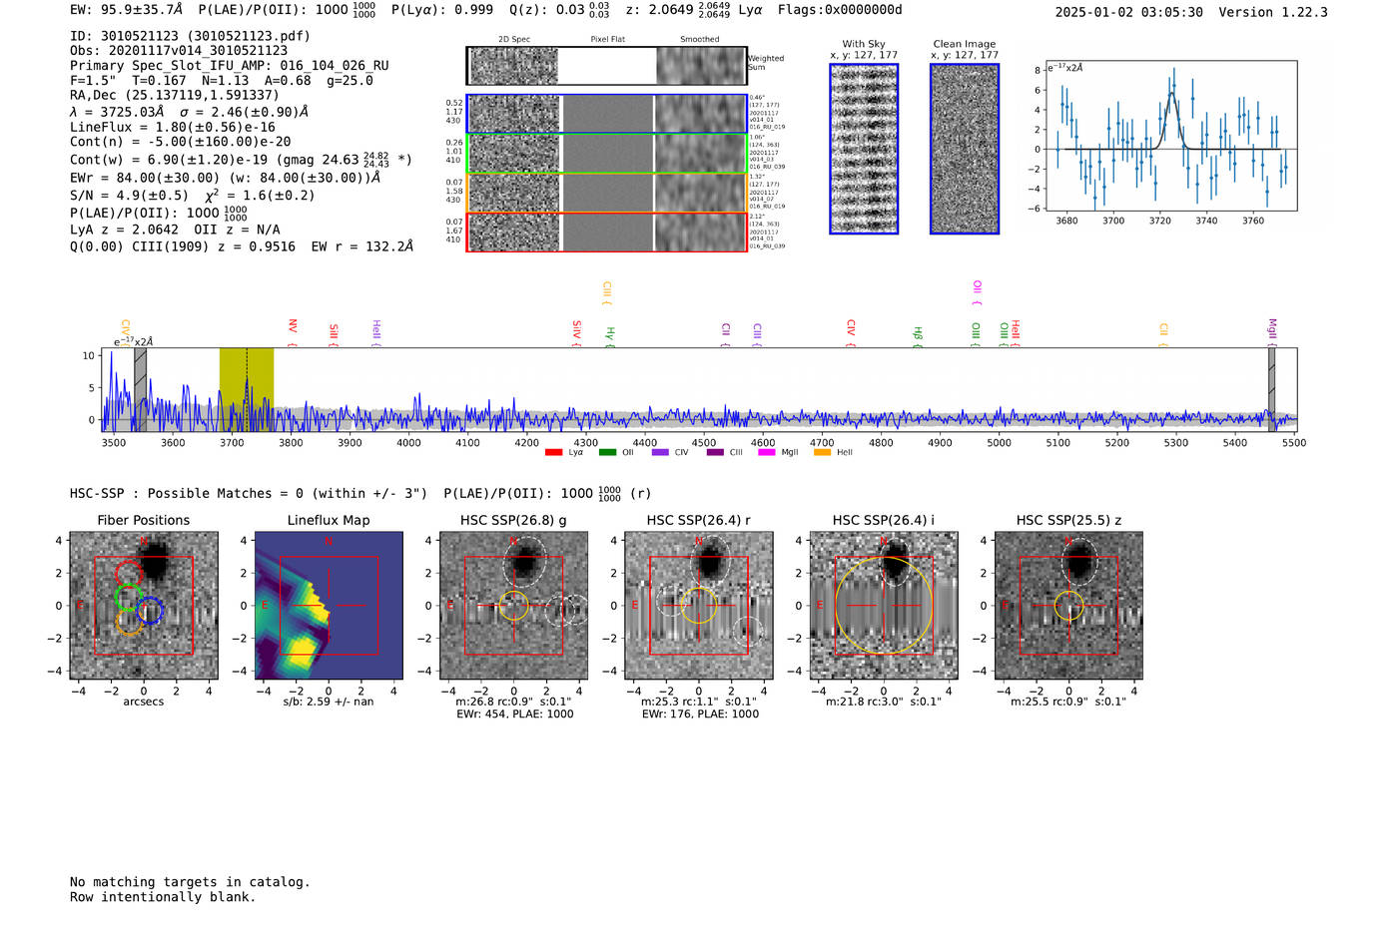Click the purple CIV legend swatch

point(660,452)
